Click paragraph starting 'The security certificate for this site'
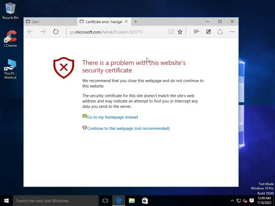The width and height of the screenshot is (275, 206). [x=140, y=101]
